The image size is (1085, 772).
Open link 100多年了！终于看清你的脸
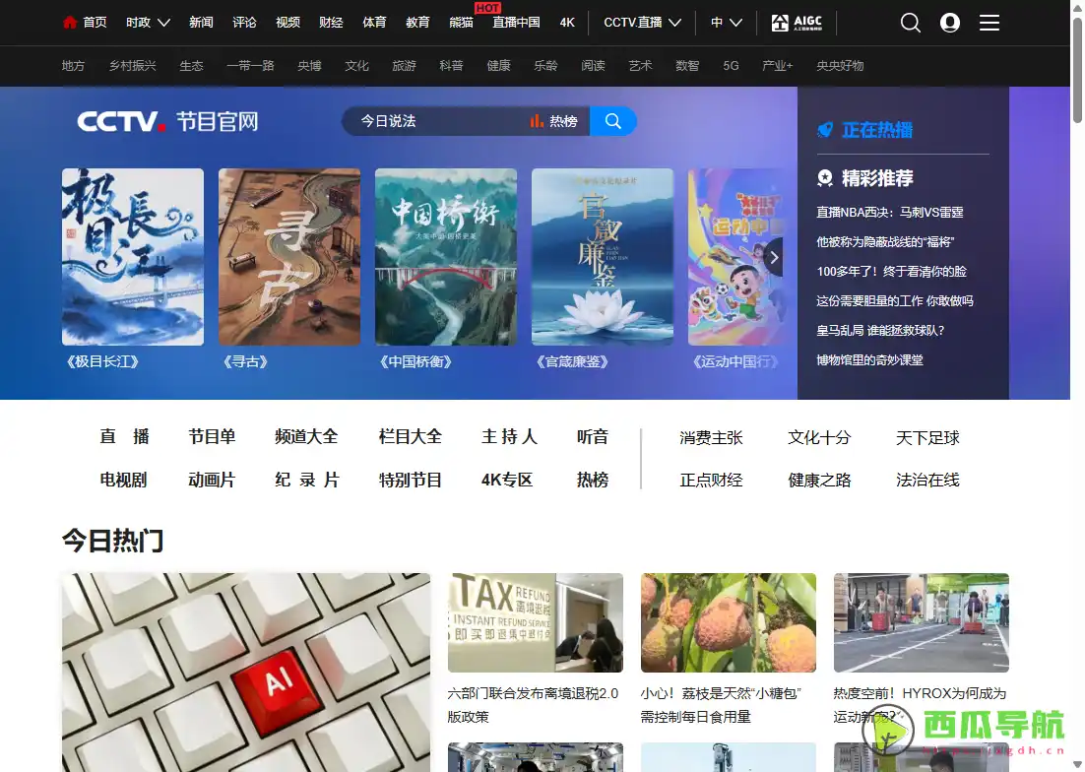[x=891, y=272]
